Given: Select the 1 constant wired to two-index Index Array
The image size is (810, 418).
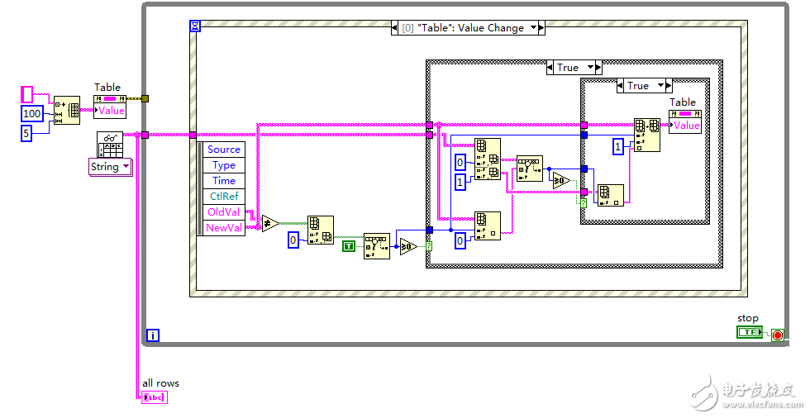Looking at the screenshot, I should pos(460,182).
